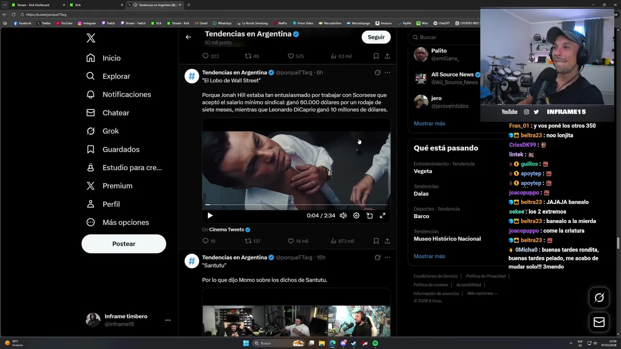621x349 pixels.
Task: Share the Lobo de Wall Street post
Action: click(x=387, y=241)
